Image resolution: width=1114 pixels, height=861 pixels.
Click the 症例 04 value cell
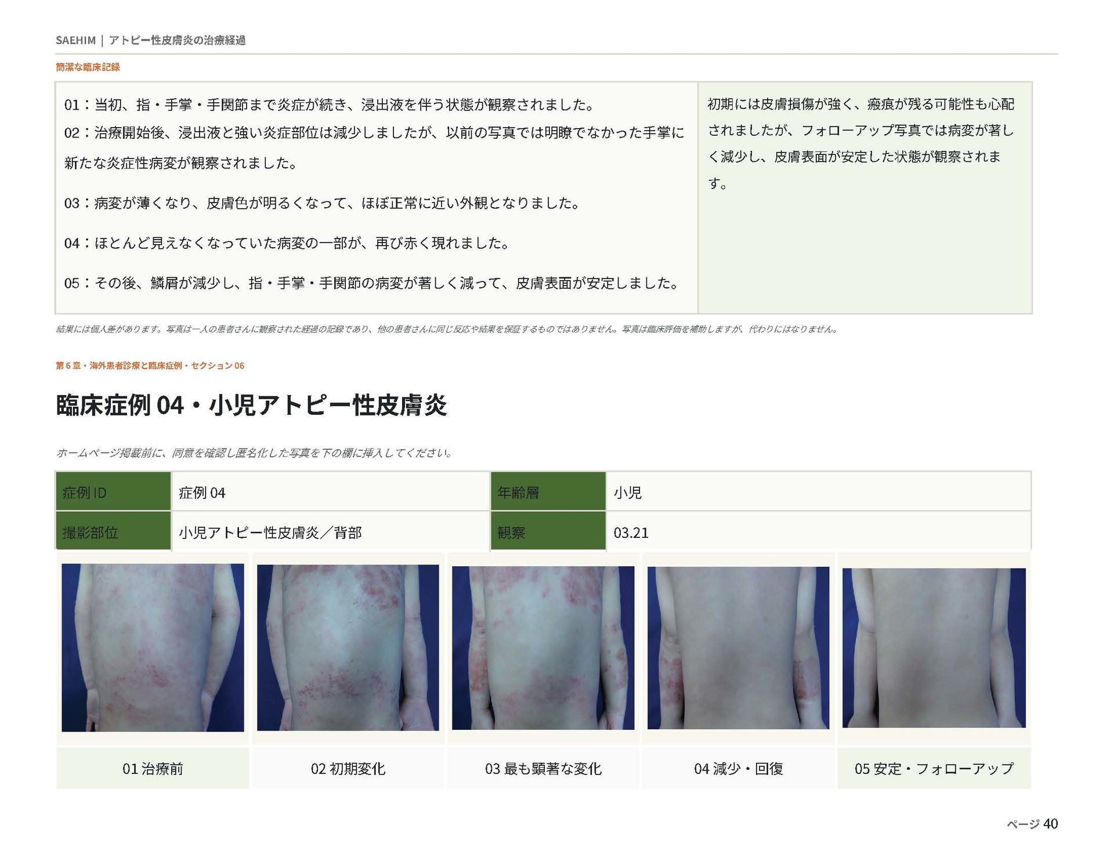[331, 492]
